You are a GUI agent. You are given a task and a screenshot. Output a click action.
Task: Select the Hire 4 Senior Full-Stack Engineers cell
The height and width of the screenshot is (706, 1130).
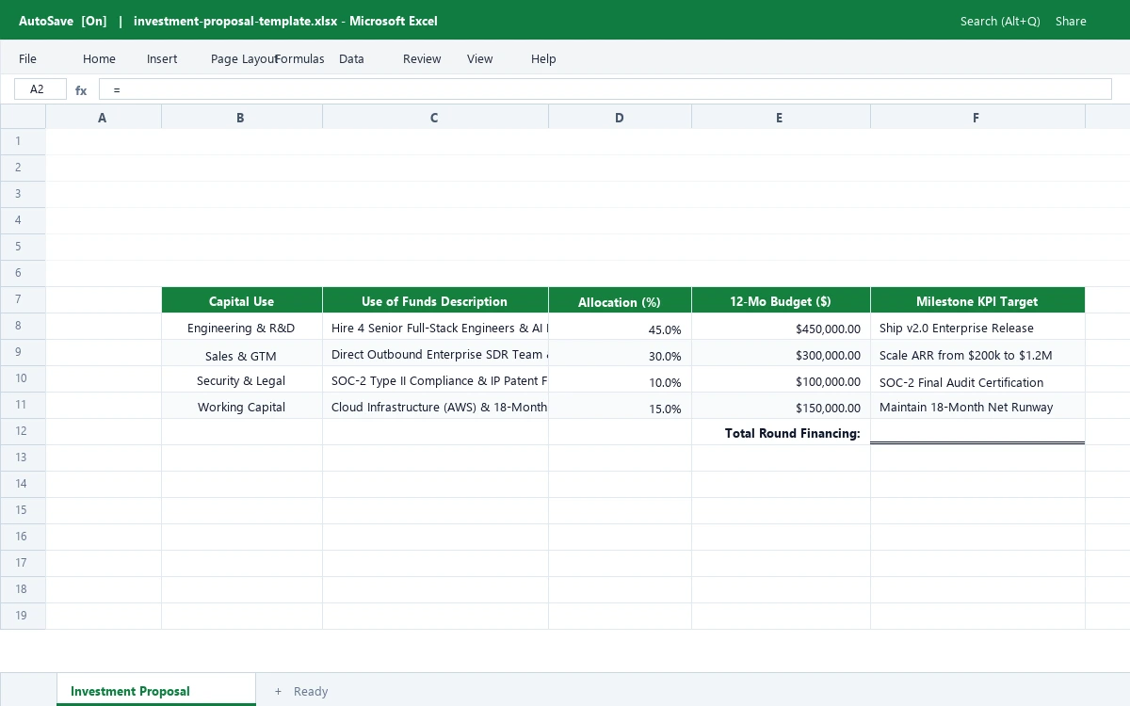click(x=435, y=327)
